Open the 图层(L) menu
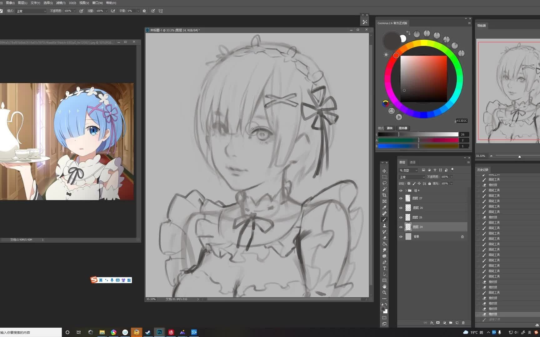 click(x=22, y=3)
